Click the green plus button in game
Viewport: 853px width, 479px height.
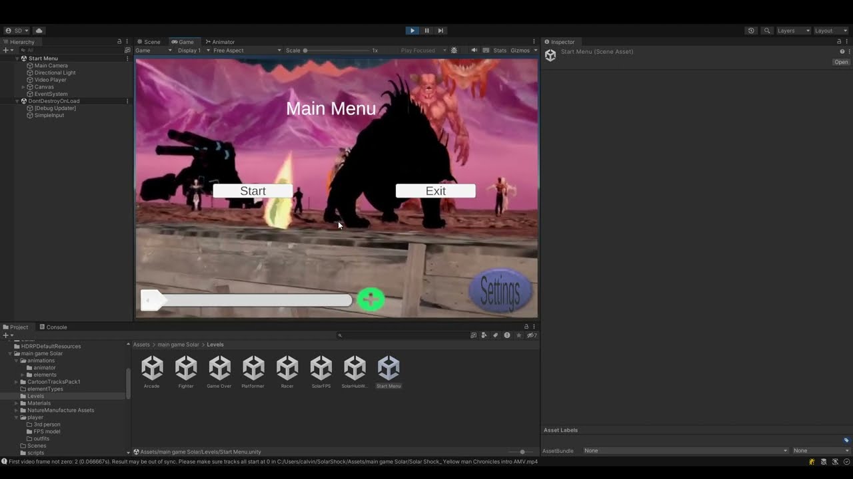371,299
